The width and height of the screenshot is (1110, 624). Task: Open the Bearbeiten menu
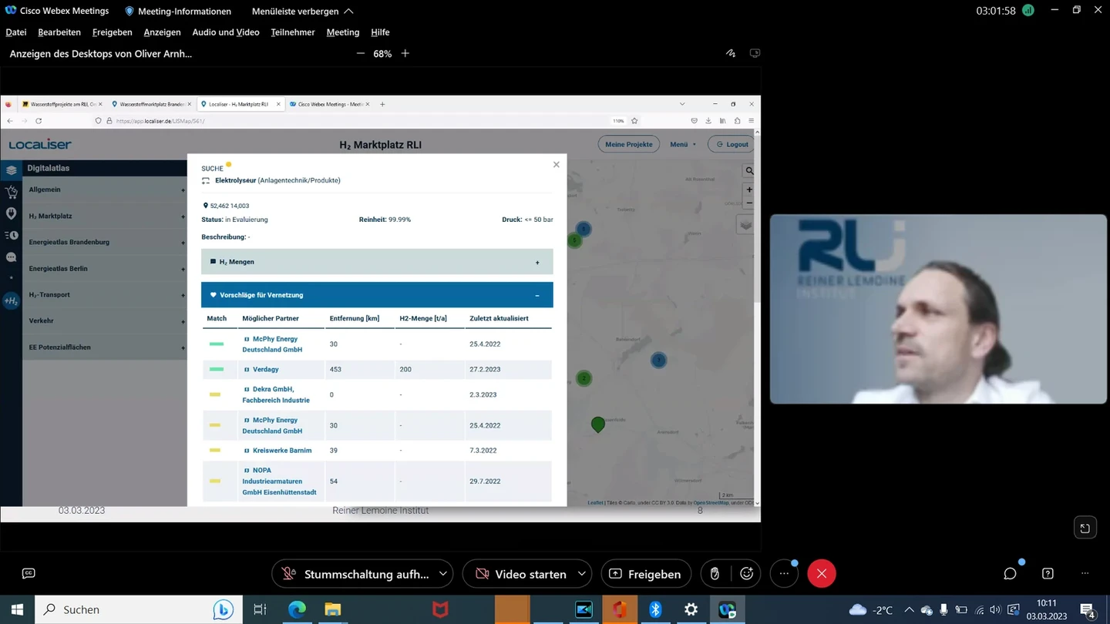click(x=59, y=32)
